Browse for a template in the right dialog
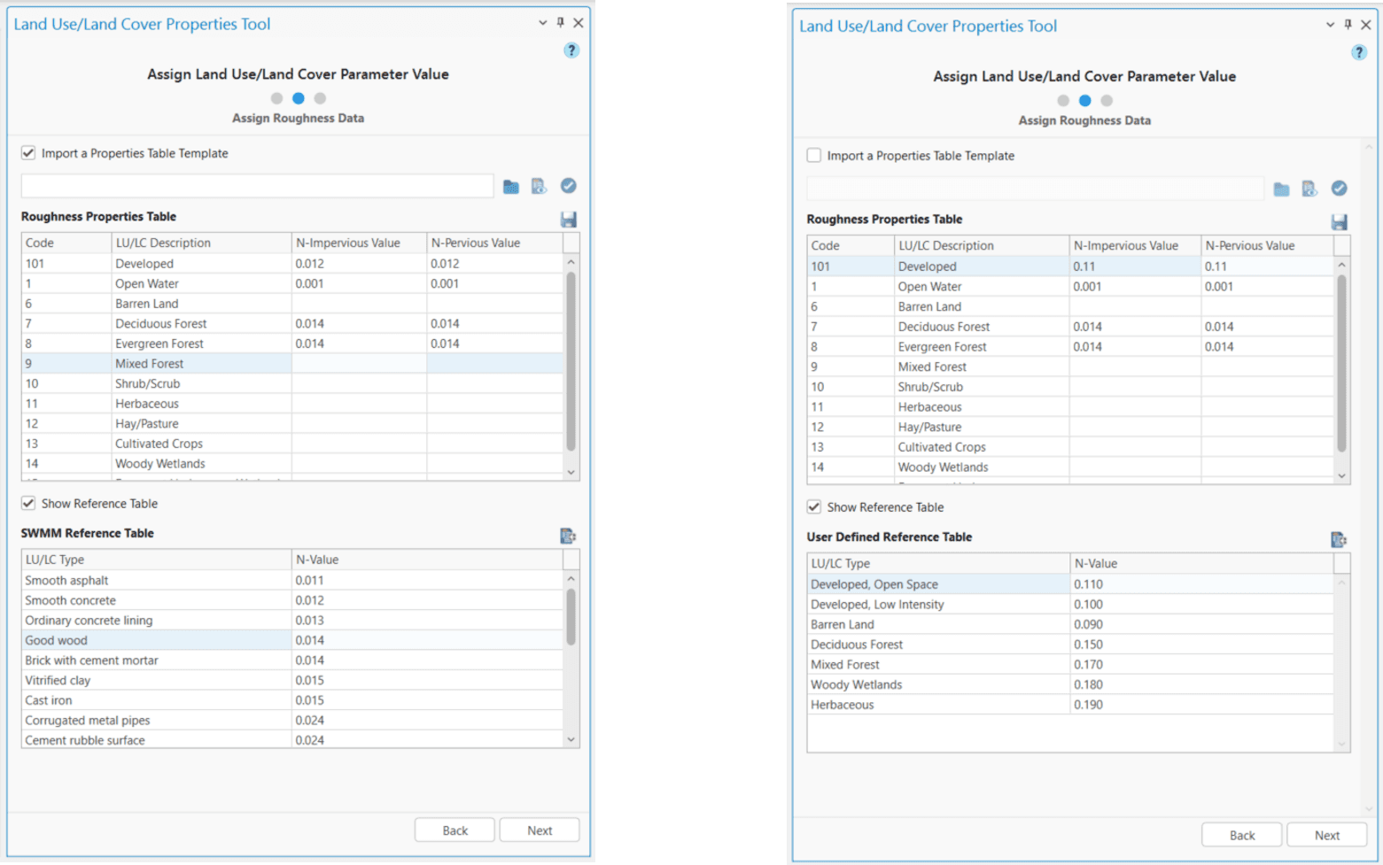The width and height of the screenshot is (1383, 865). [1281, 188]
